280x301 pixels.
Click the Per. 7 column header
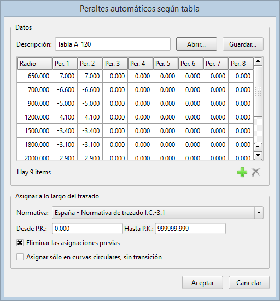tap(216, 64)
